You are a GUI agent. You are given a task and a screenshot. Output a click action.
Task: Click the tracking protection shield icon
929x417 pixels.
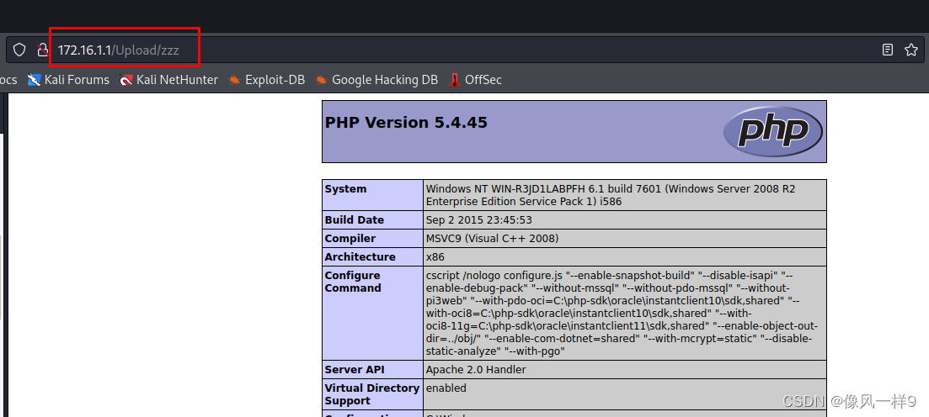(x=19, y=50)
